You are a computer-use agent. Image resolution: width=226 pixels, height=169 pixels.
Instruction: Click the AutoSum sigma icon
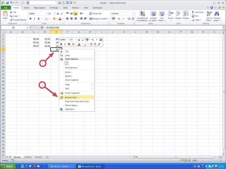(193, 12)
